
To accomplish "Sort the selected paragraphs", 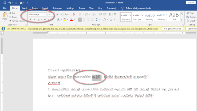I will coord(110,14).
